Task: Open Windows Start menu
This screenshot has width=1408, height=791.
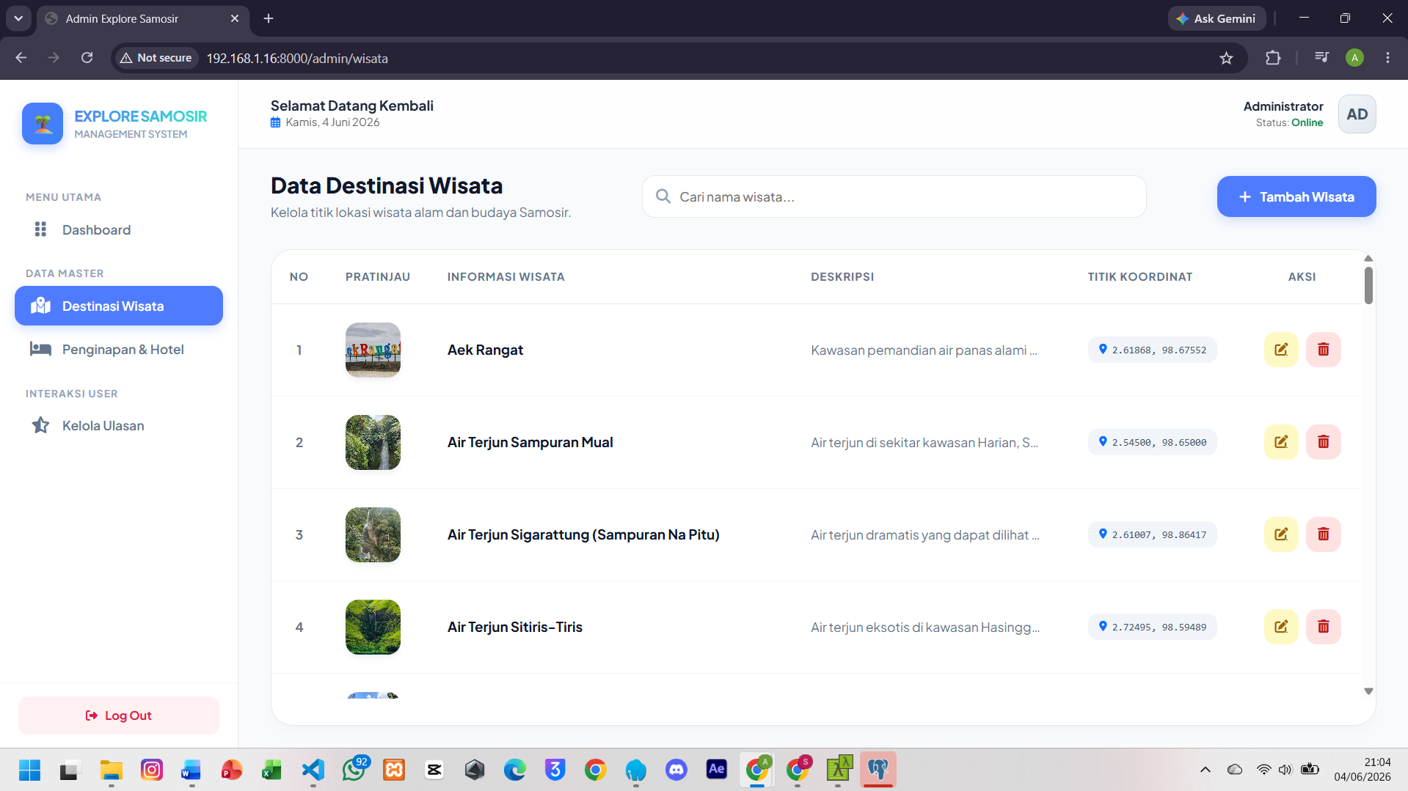Action: 29,770
